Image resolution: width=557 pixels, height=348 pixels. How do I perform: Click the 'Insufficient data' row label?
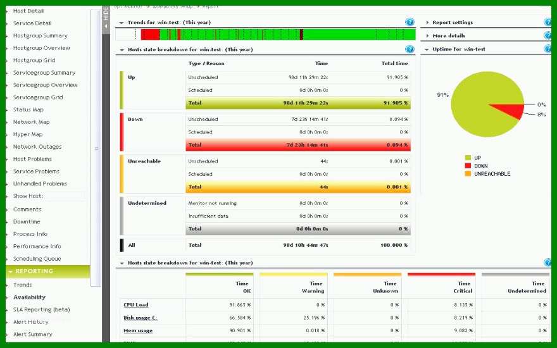point(208,216)
